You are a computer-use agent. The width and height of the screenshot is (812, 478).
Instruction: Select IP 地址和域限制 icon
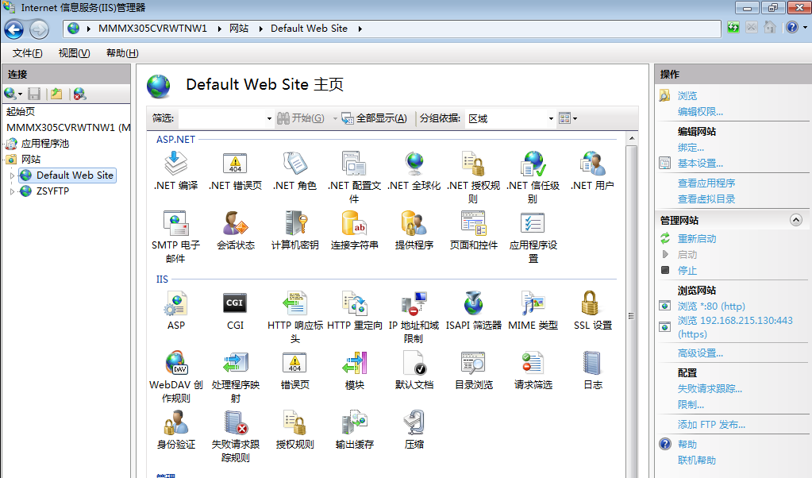click(414, 303)
